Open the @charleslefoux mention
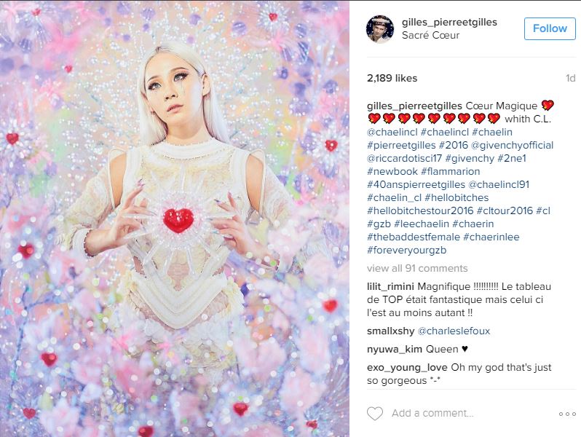This screenshot has width=581, height=437. pos(454,331)
